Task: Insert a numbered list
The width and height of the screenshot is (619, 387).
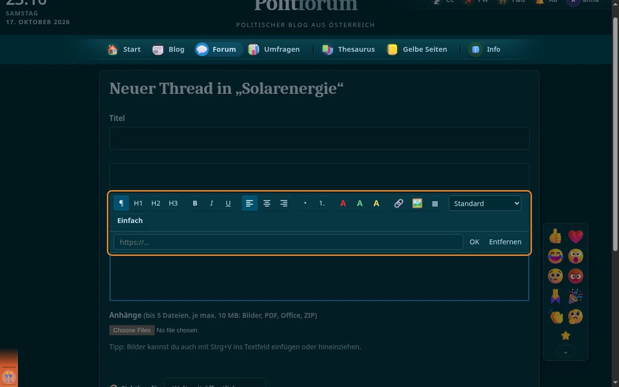Action: tap(322, 203)
